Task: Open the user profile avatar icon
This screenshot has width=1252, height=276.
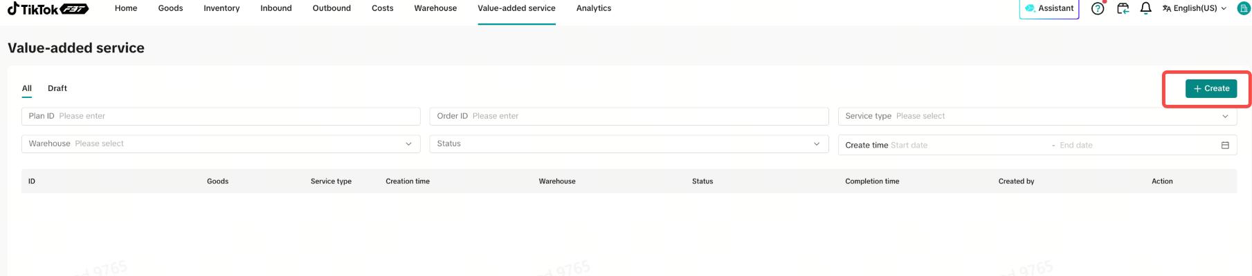Action: (1244, 8)
